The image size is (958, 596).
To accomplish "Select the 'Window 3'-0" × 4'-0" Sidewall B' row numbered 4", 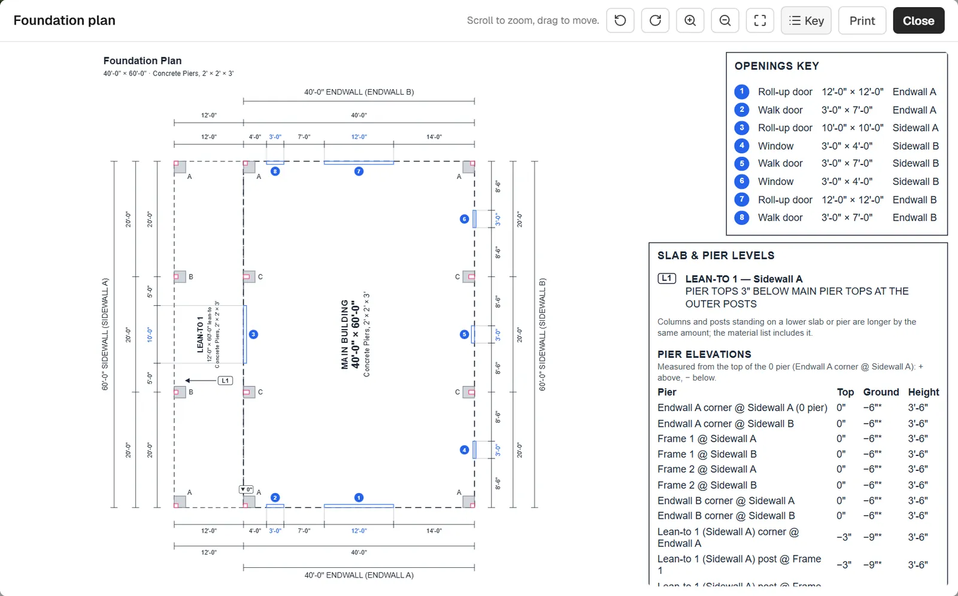I will point(836,146).
